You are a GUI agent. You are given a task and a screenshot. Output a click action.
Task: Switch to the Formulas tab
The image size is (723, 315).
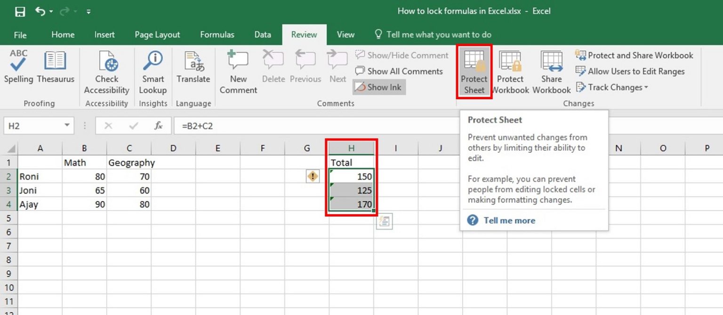217,34
